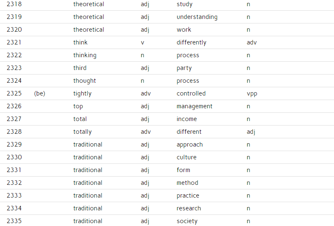This screenshot has height=226, width=334.
Task: Click the '(be)' prefix in row 2325
Action: click(x=40, y=93)
